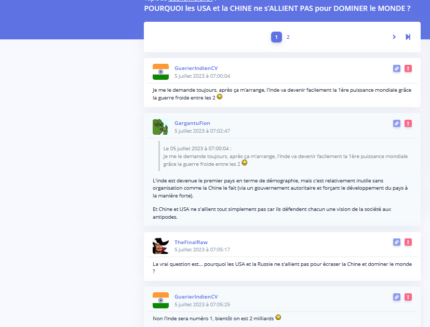Report GuerierIndienCV post from 07:05:25
Screen dimensions: 430x327
408,297
